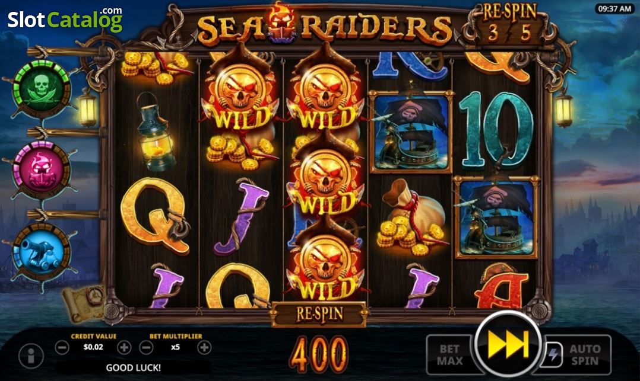Click the SlotCatalog.com logo
Screen dimensions: 640x381
[x=65, y=18]
